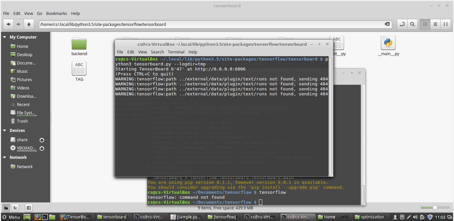Click the Back navigation arrow
Screen dimensions: 454x221
tap(8, 24)
